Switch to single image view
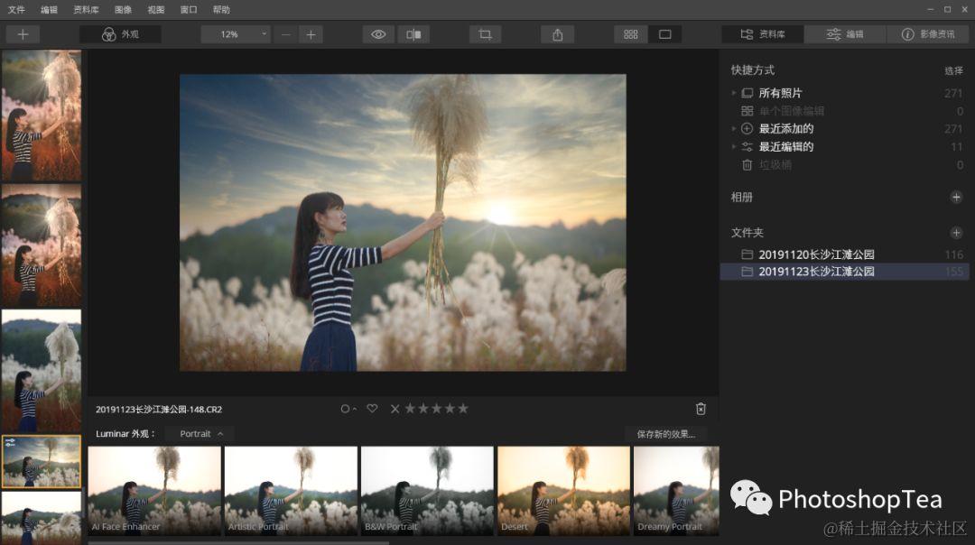 664,34
